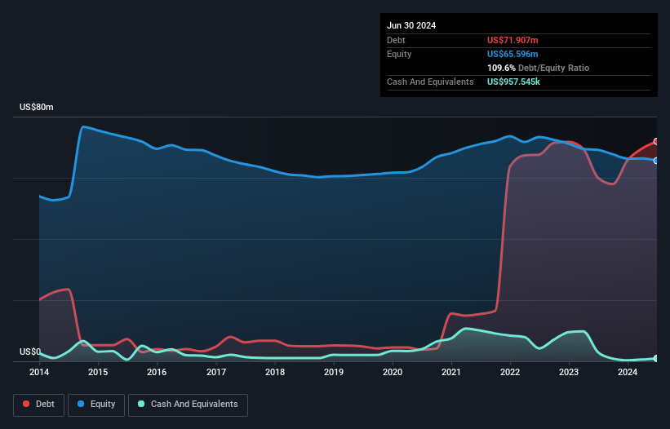Click the US$65.596m equity value
Image resolution: width=670 pixels, height=429 pixels.
[x=512, y=54]
